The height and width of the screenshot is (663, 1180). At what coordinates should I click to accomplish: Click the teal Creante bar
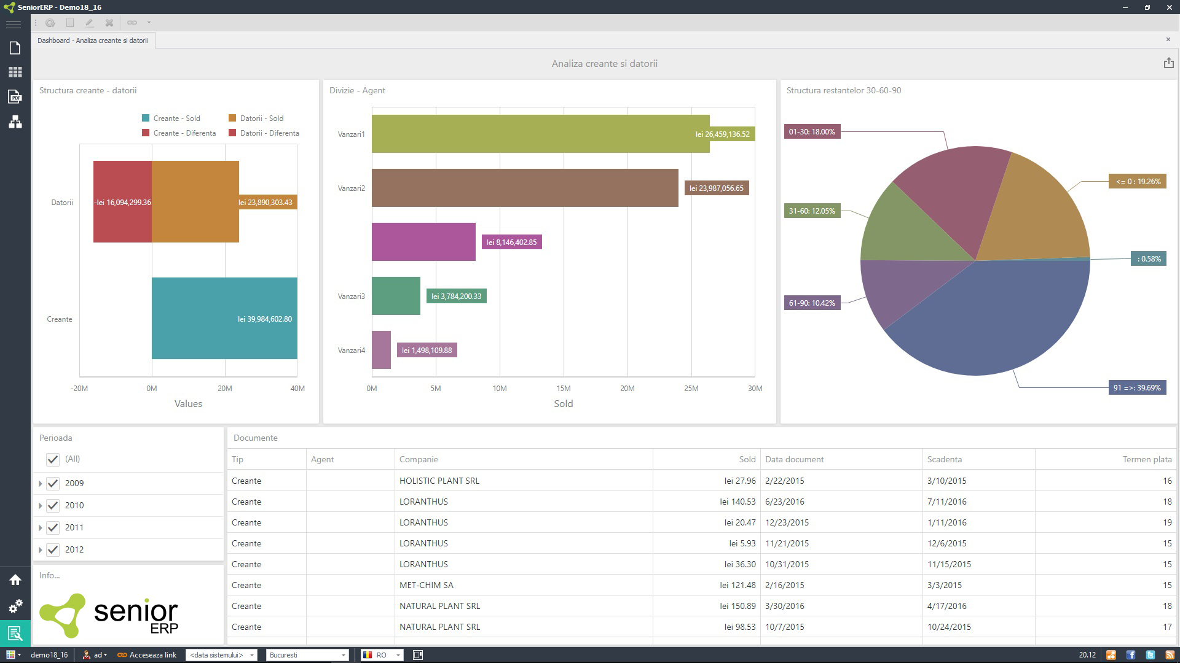coord(224,318)
